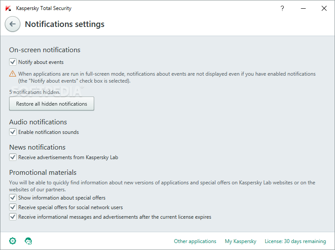Toggle Receive advertisements from Kaspersky Lab
Screen dimensions: 335x250
(13, 157)
